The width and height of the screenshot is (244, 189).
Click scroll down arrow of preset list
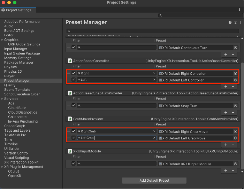(242, 172)
